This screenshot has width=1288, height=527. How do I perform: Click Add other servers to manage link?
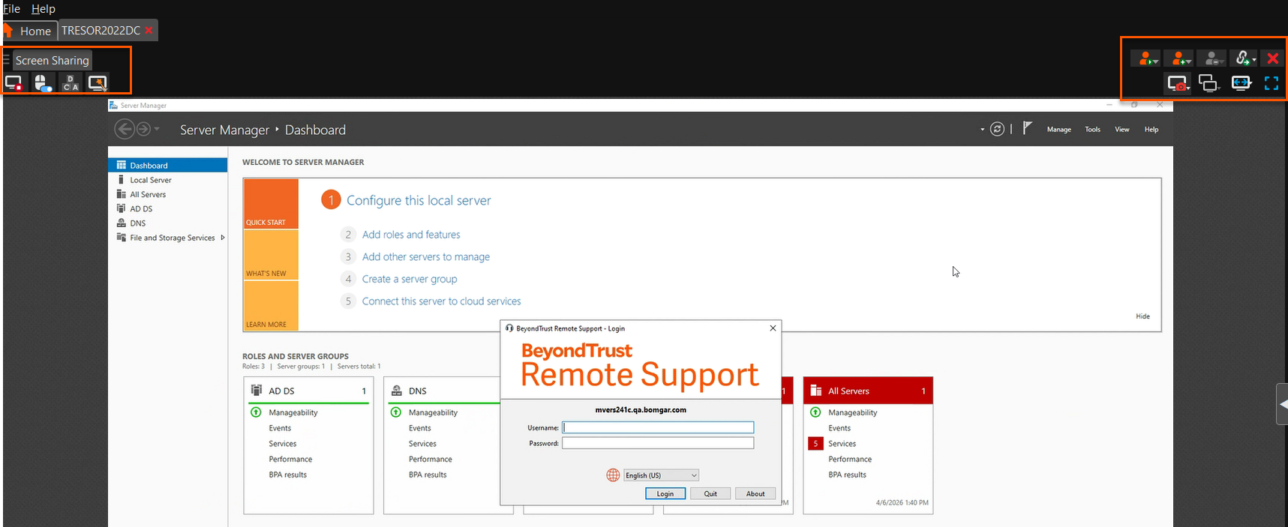[426, 256]
